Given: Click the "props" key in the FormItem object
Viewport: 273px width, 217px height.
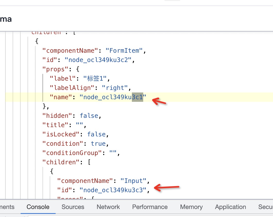Looking at the screenshot, I should coord(55,69).
